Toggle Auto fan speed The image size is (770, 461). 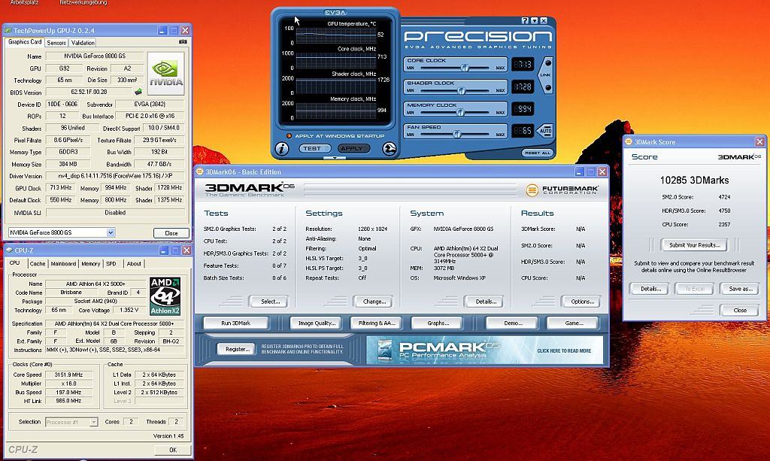546,131
